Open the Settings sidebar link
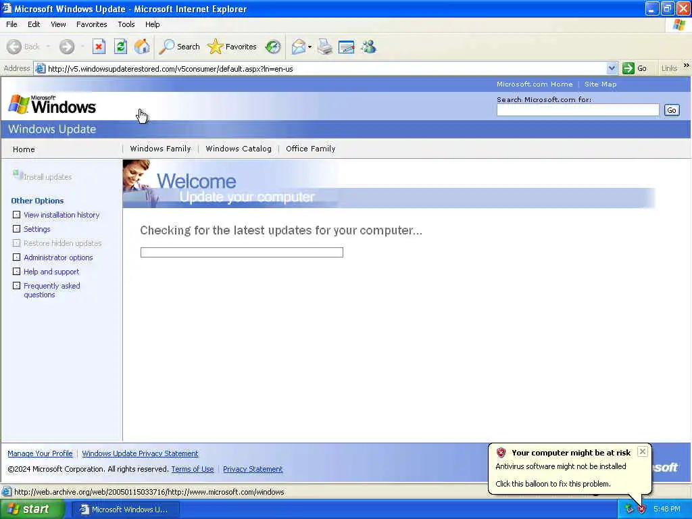The image size is (692, 519). click(37, 229)
